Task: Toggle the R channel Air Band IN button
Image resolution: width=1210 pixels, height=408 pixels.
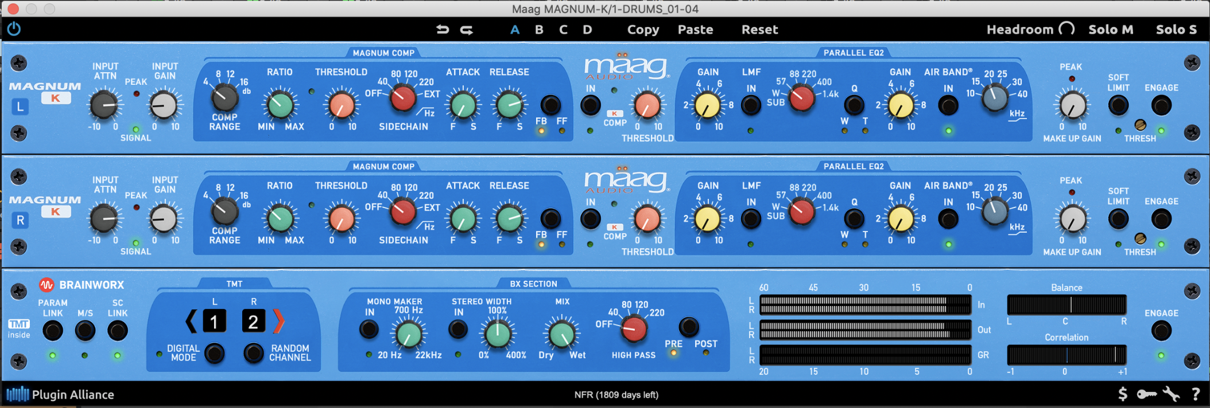Action: (x=948, y=219)
